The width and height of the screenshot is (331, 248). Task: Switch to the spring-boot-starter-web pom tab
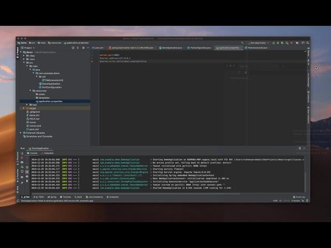coord(131,48)
